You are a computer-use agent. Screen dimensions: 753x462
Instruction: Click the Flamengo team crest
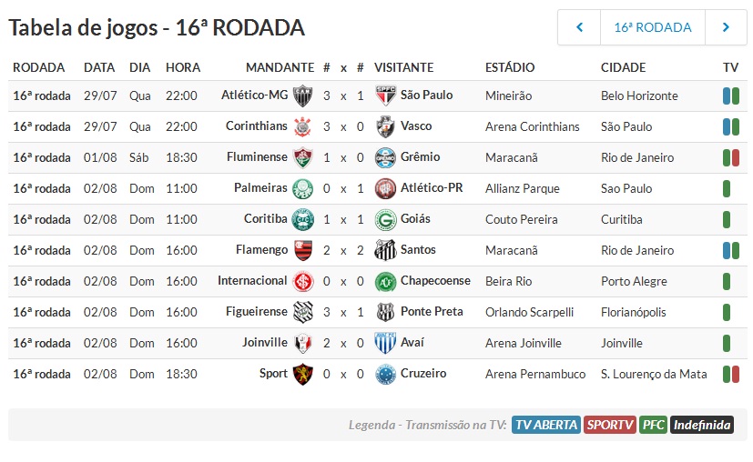coord(302,250)
